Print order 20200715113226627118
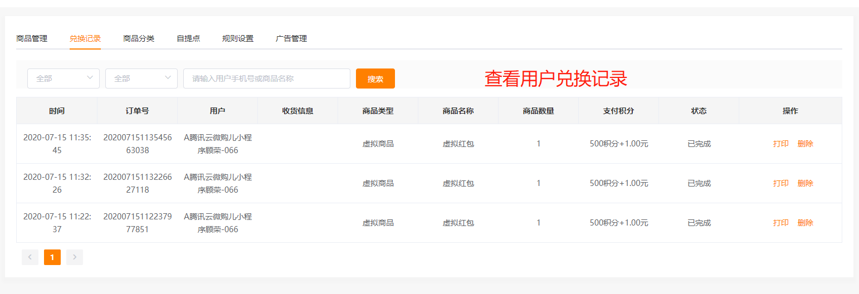 (781, 183)
